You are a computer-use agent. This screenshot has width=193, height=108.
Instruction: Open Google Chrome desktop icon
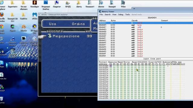pos(2,27)
